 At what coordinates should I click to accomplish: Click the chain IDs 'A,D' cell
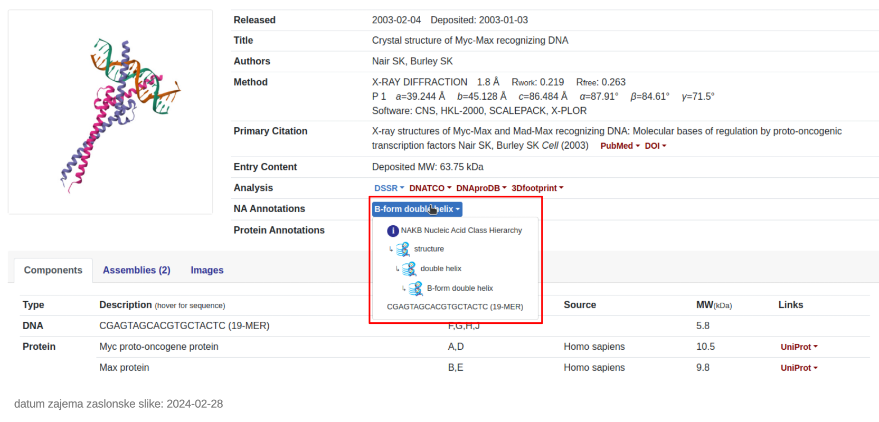tap(456, 347)
